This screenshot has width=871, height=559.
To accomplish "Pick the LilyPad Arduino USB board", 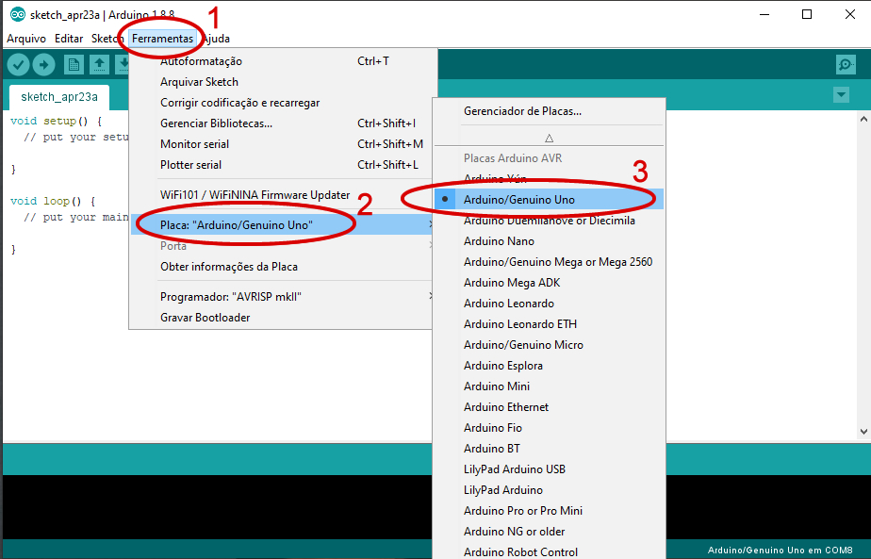I will coord(549,469).
